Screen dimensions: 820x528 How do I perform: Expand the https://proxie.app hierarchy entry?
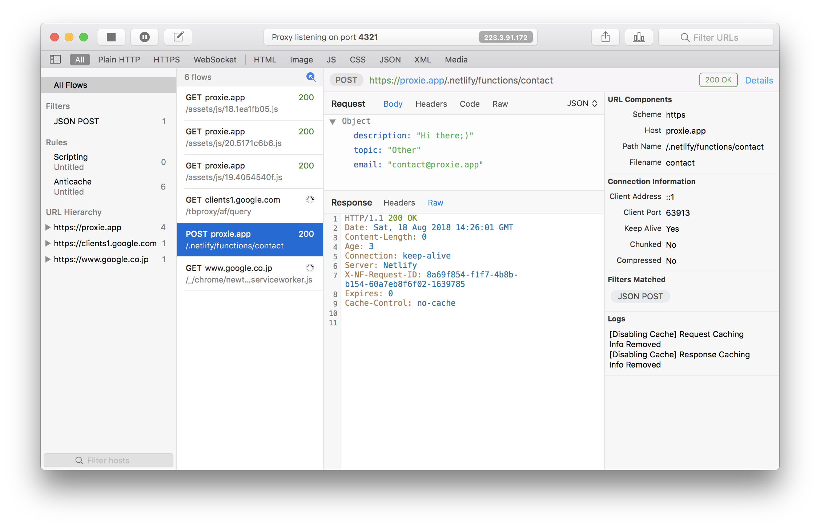point(48,227)
